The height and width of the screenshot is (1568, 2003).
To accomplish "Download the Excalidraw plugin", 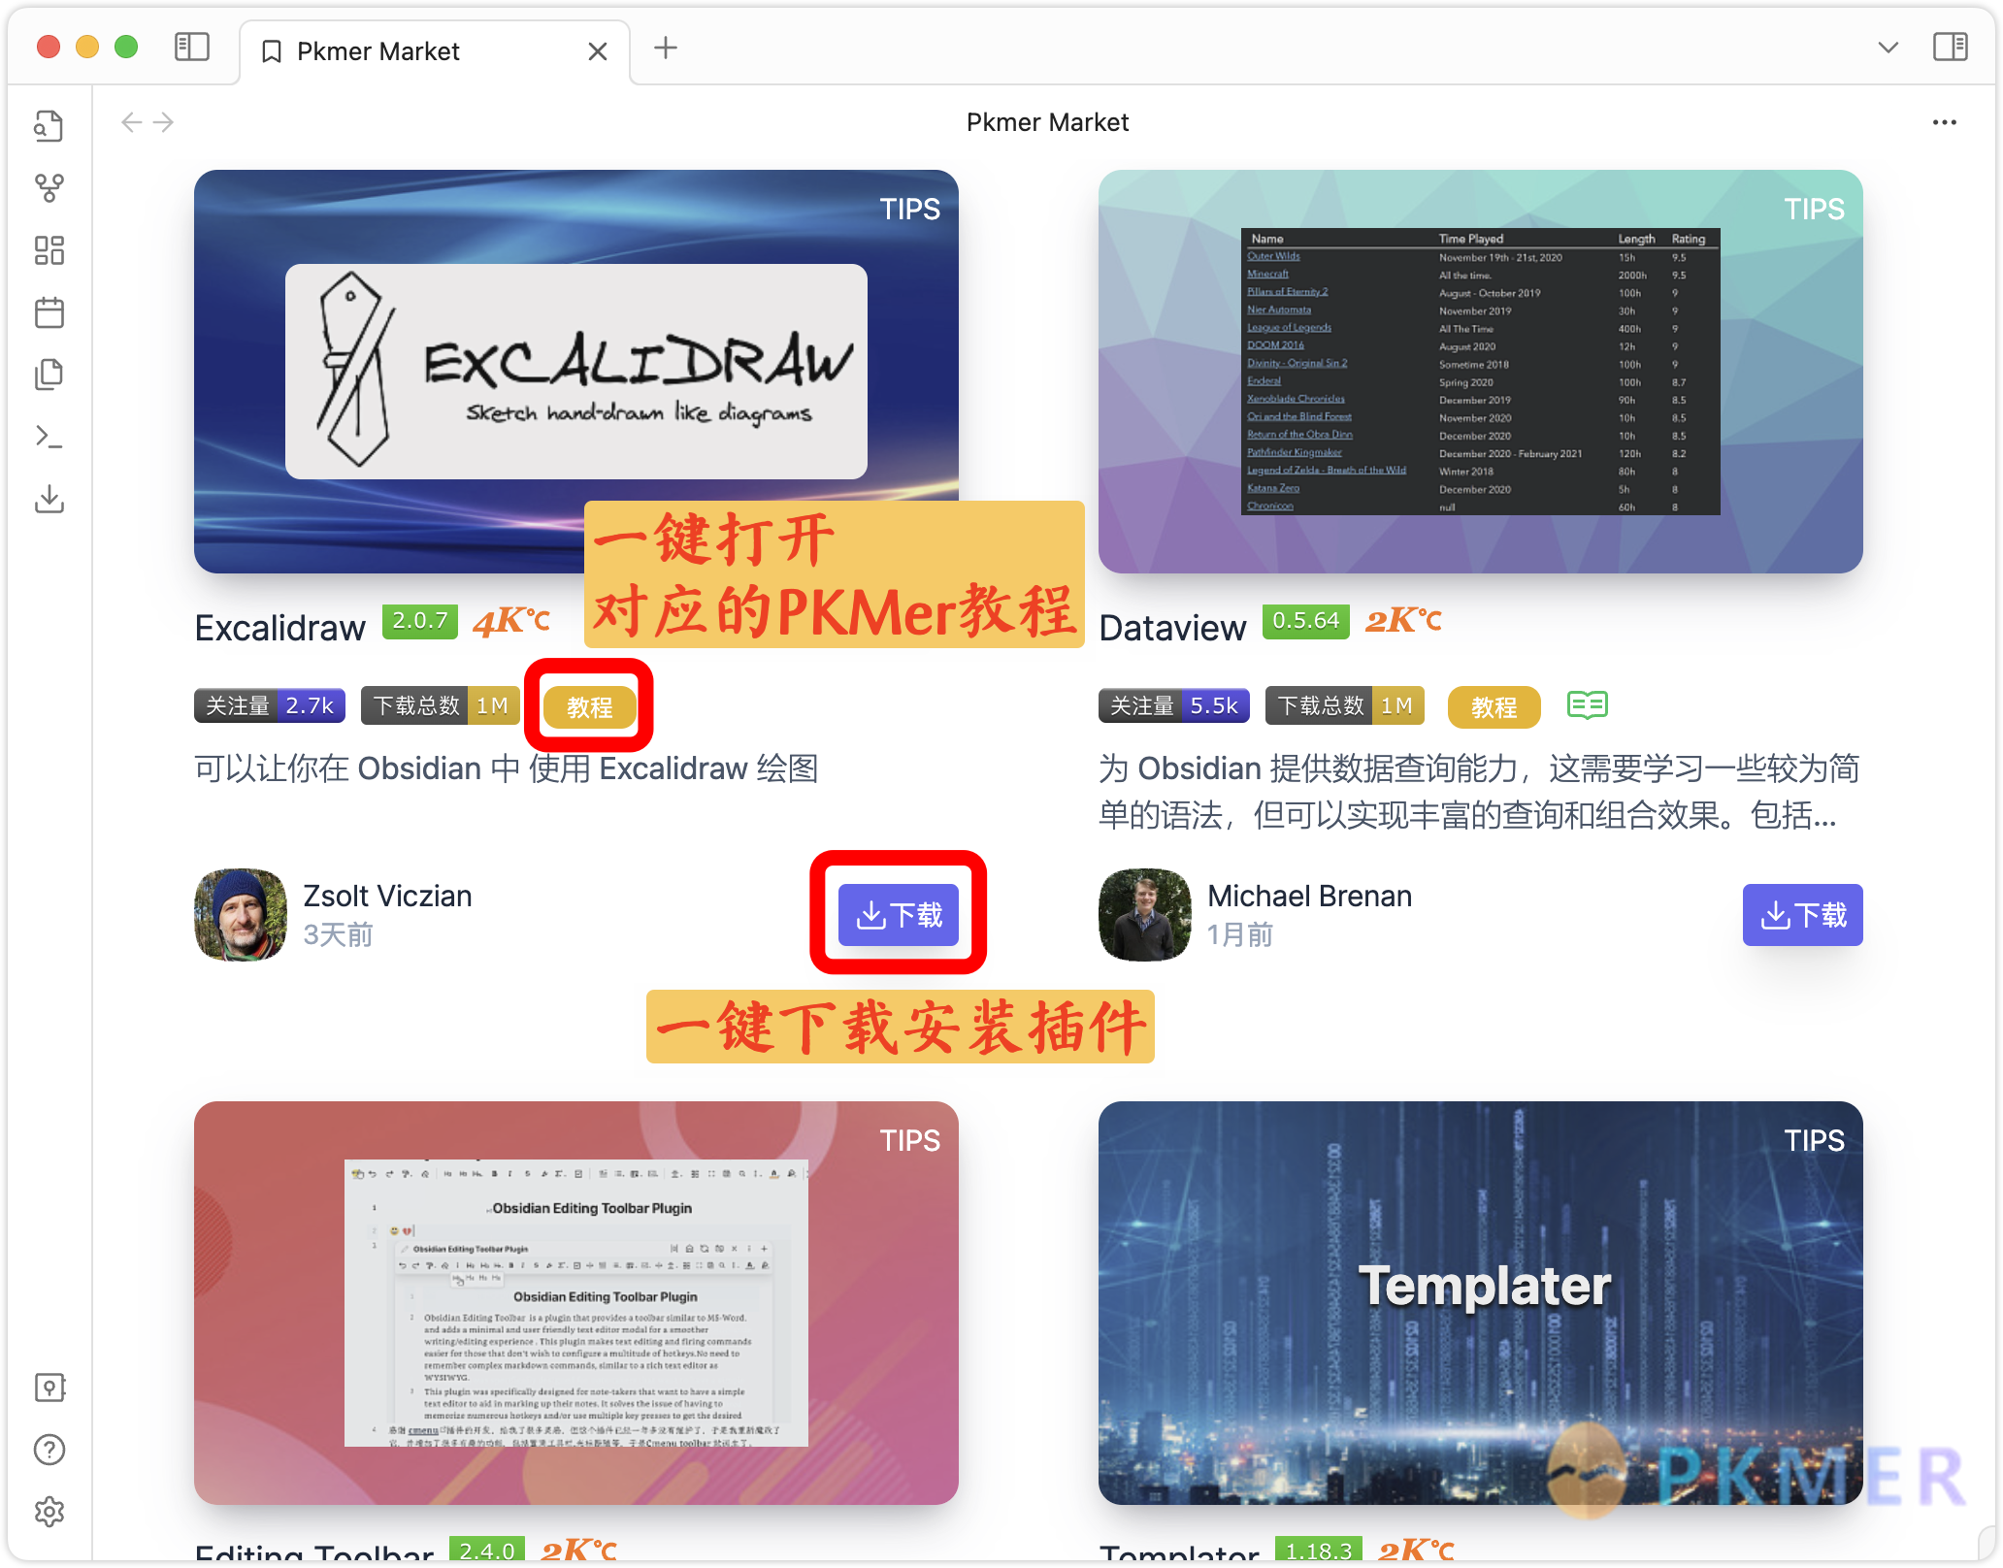I will click(899, 915).
